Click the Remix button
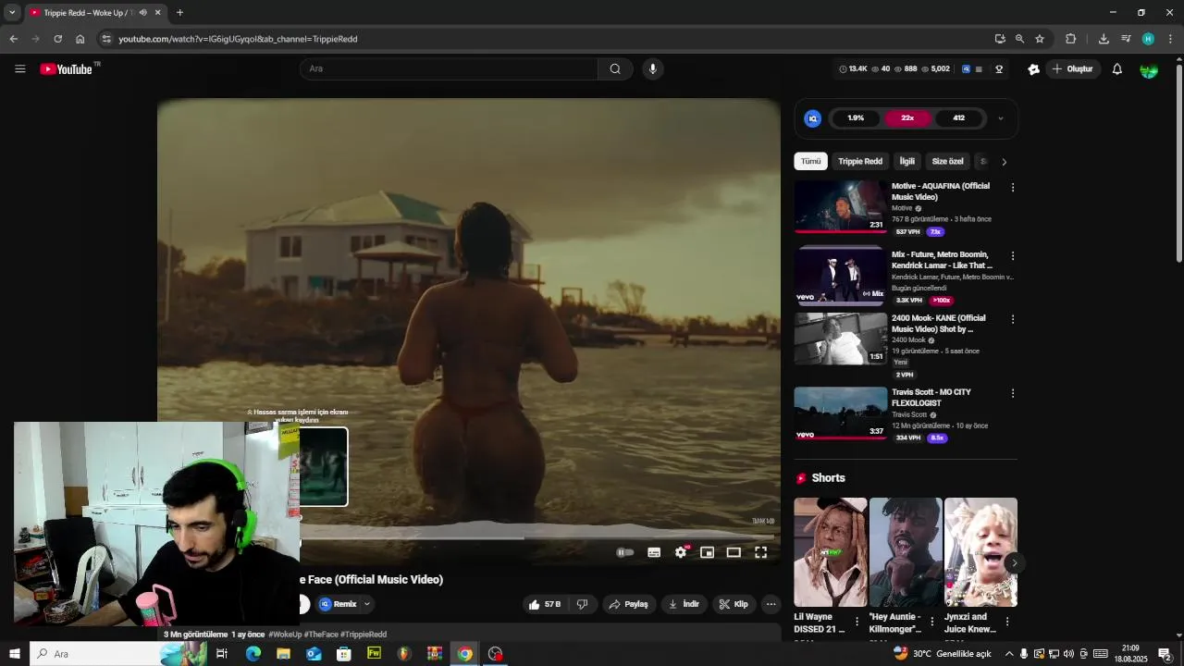This screenshot has width=1184, height=666. [339, 604]
